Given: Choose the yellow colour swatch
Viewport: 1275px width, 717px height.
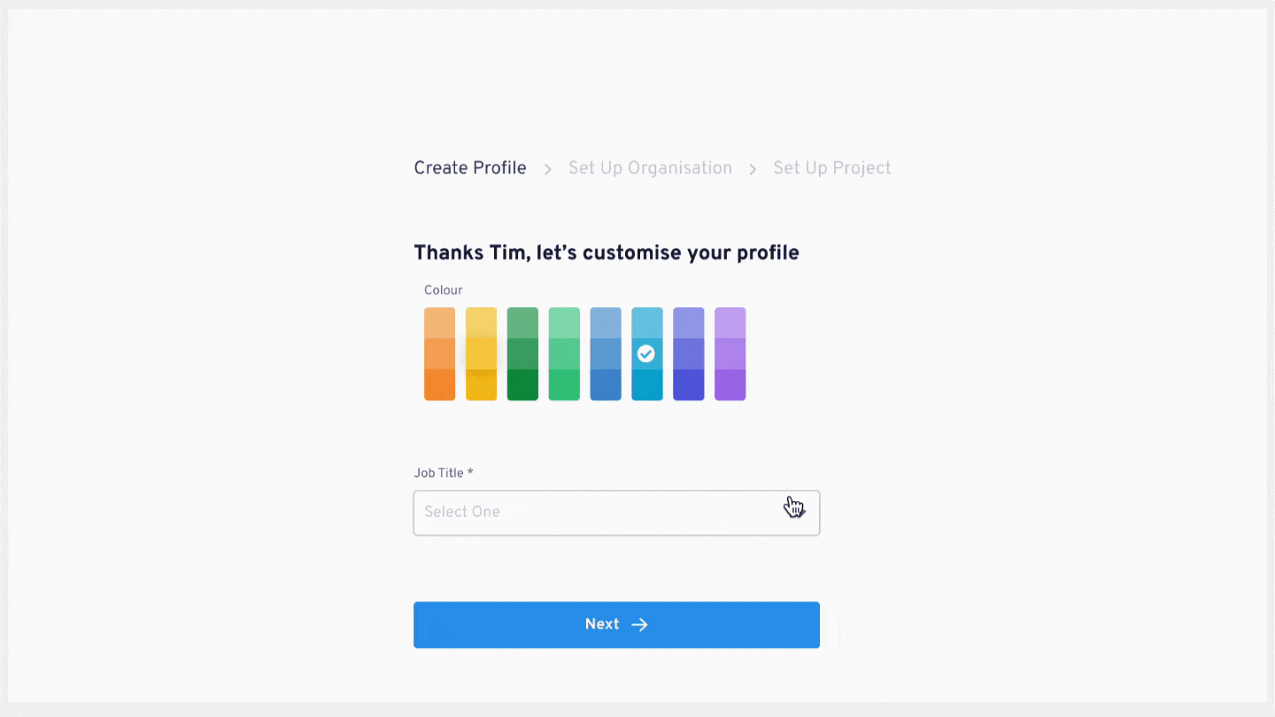Looking at the screenshot, I should tap(481, 354).
